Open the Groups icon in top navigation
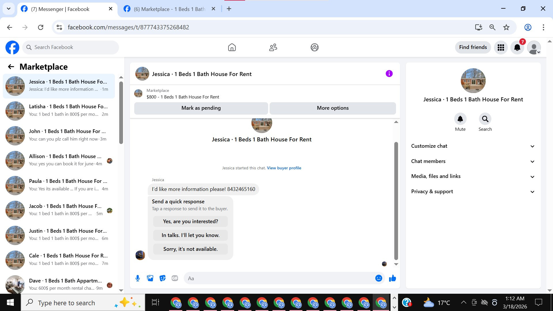This screenshot has width=553, height=311. click(x=315, y=47)
